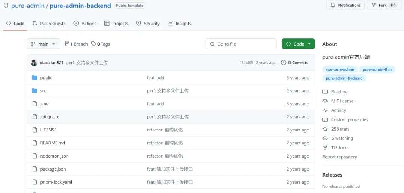Open the LICENSE row commit refactor: 重构优化
Viewport: 404px width, 193px height.
click(x=165, y=130)
